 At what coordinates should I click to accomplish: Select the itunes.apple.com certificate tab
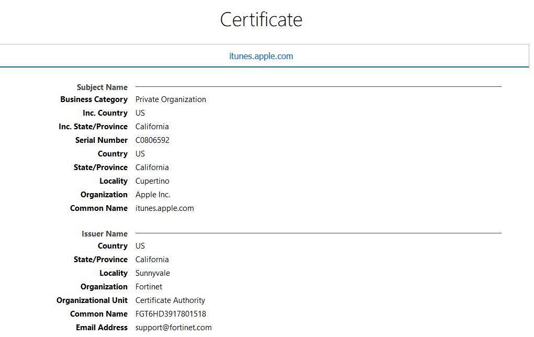coord(261,56)
